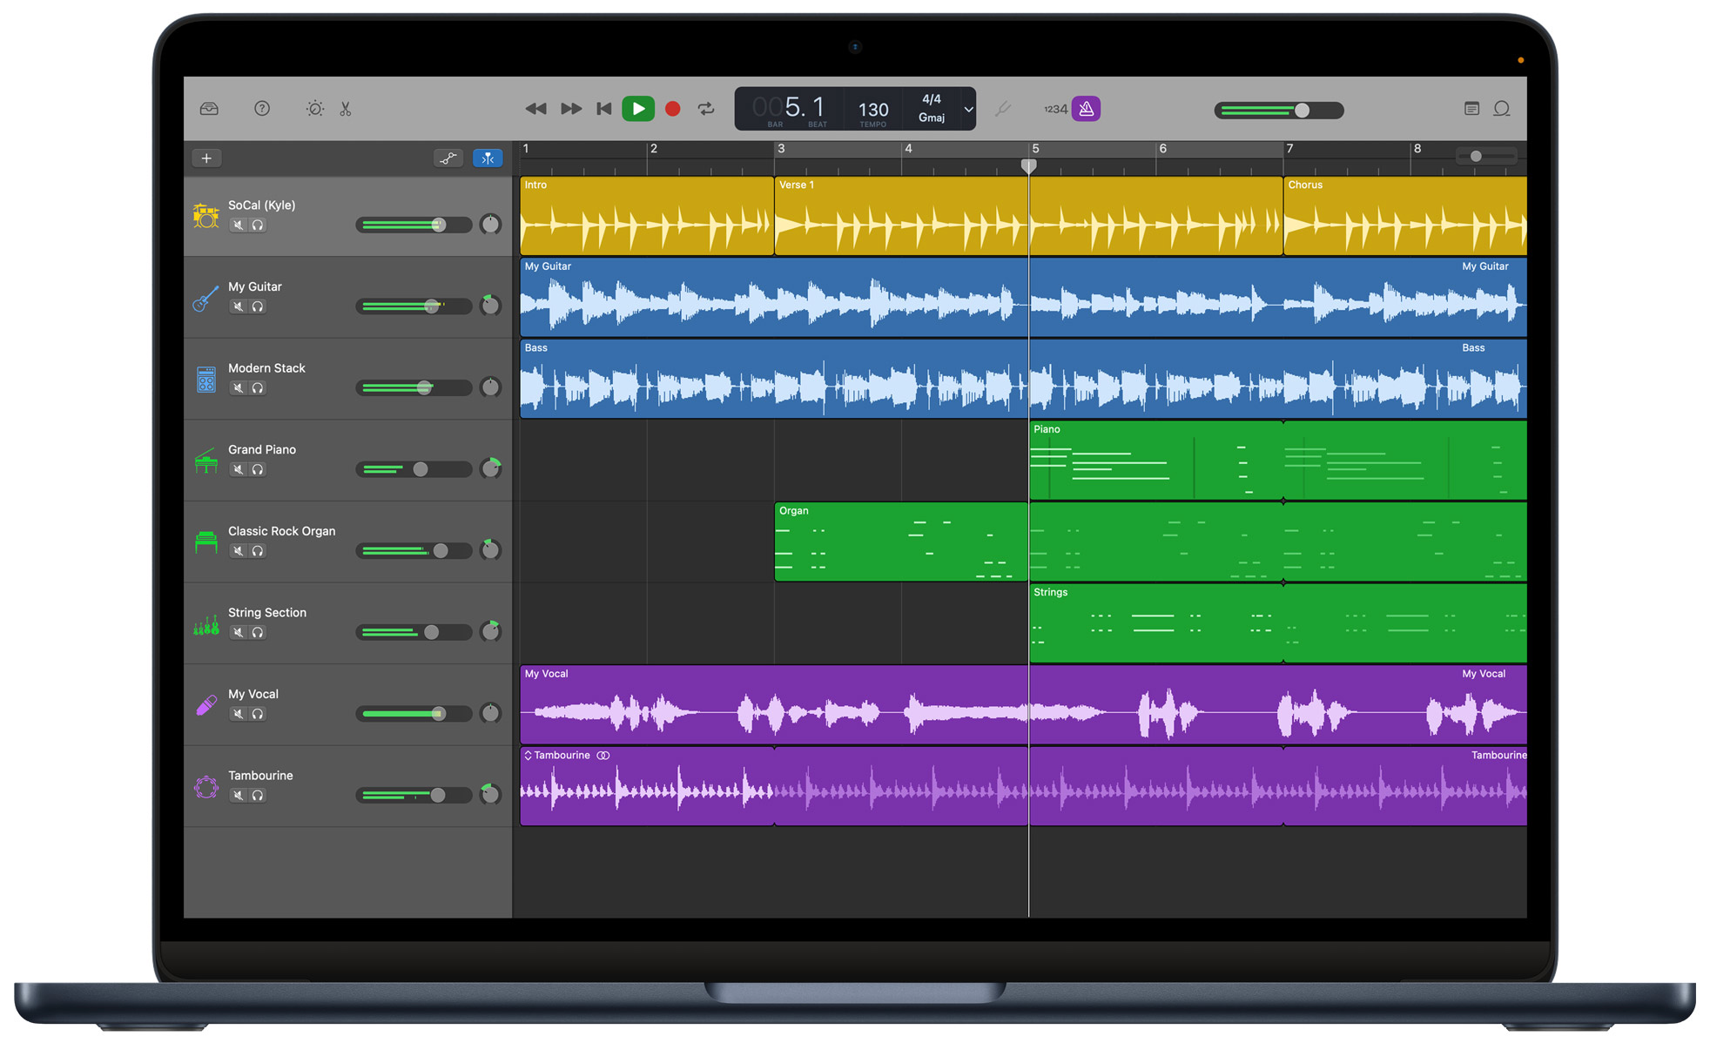Toggle the purple metronome button
The image size is (1710, 1043).
(x=1087, y=109)
